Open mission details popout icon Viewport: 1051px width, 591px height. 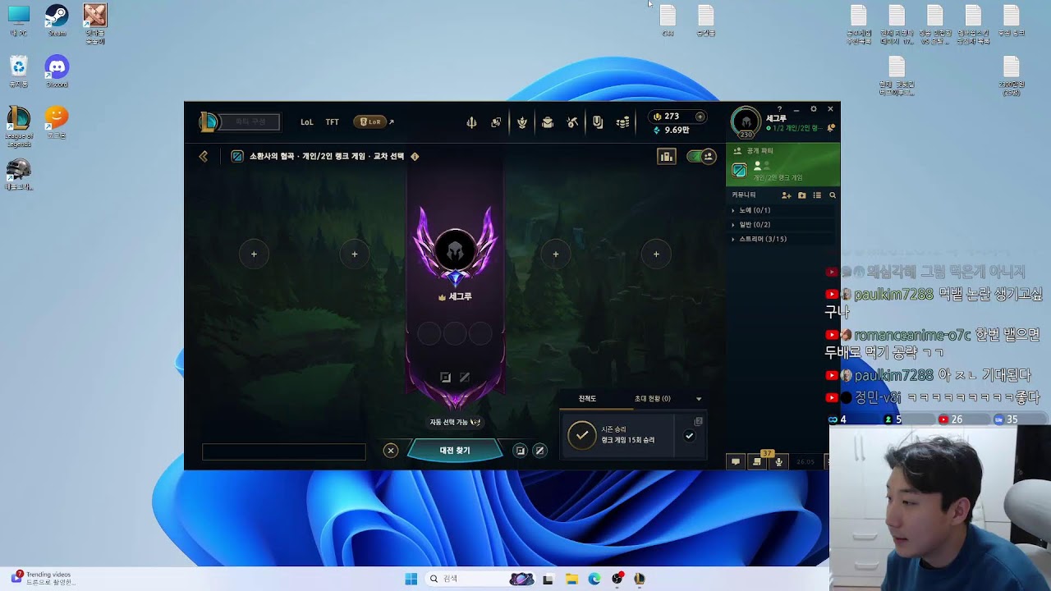pyautogui.click(x=699, y=422)
